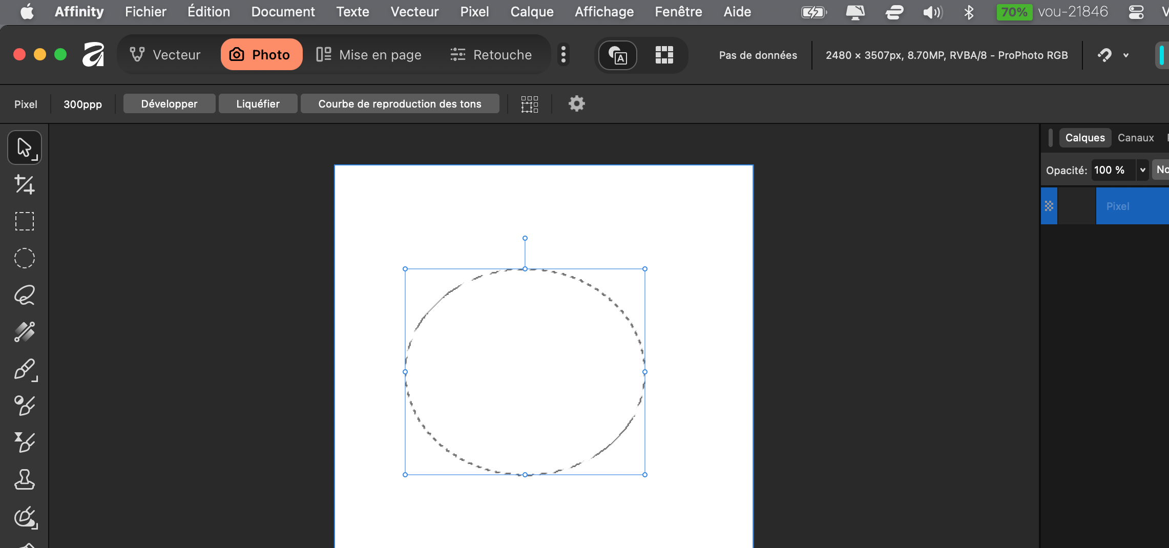1169x548 pixels.
Task: Switch to the Canaux tab
Action: (1136, 138)
